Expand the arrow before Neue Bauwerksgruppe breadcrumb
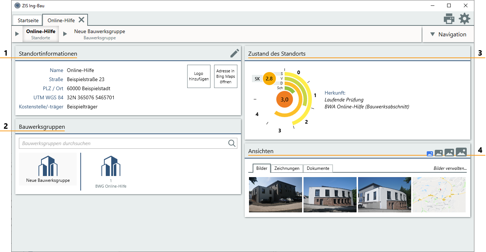 (x=65, y=34)
